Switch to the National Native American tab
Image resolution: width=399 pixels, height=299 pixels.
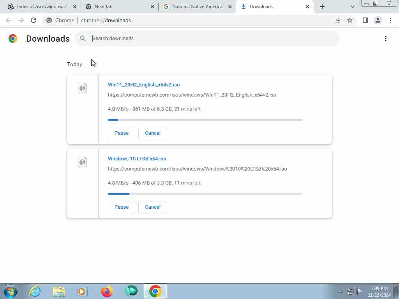point(197,7)
